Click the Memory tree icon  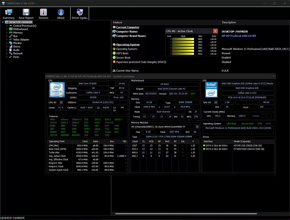coord(11,33)
